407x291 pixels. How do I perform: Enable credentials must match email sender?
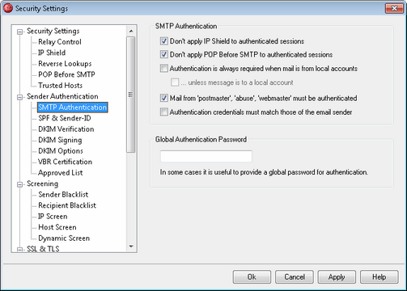point(164,112)
